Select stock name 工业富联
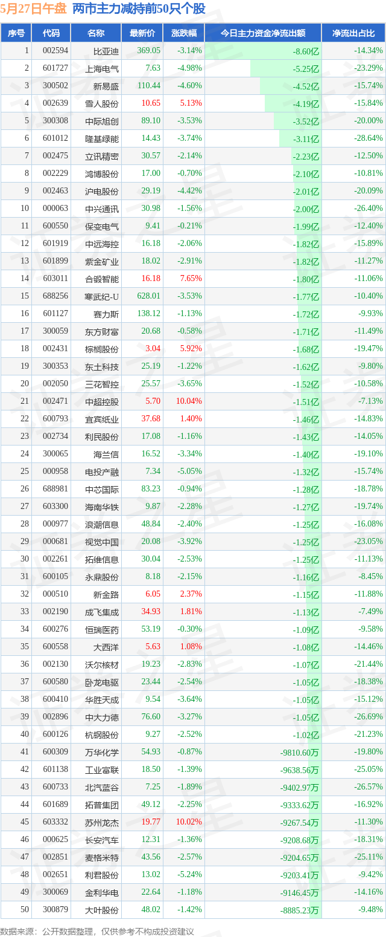 tap(102, 770)
